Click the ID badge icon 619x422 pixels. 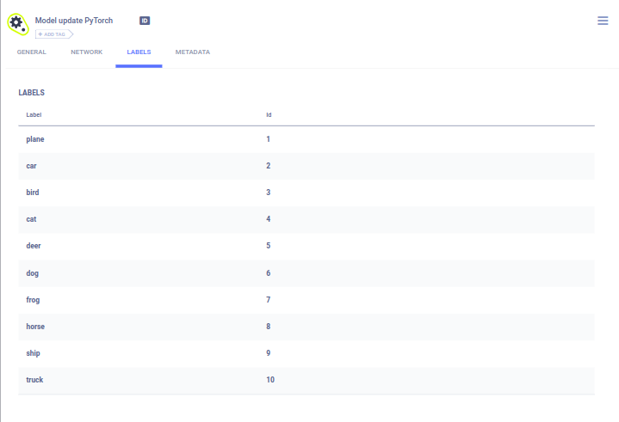coord(145,20)
